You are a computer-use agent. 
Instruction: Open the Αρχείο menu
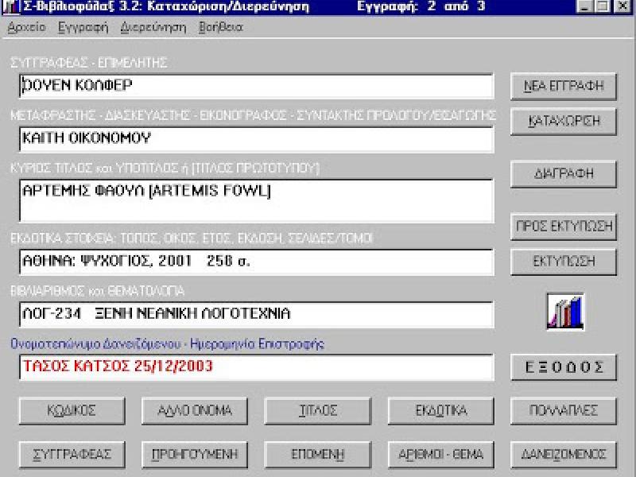pos(26,27)
